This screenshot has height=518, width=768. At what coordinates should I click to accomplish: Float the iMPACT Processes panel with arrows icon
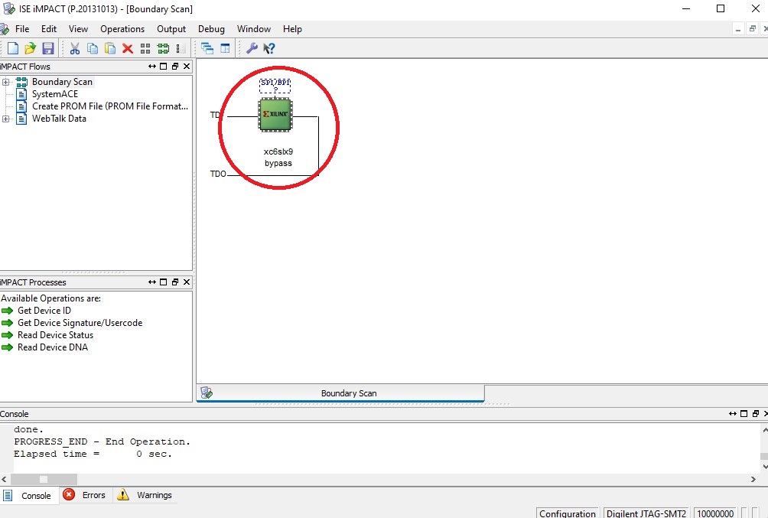pyautogui.click(x=151, y=282)
